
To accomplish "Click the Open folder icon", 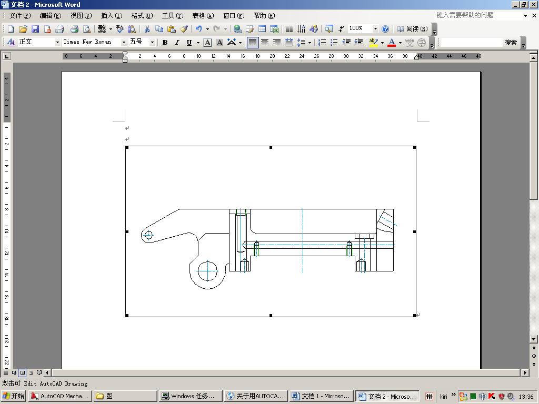I will click(23, 29).
